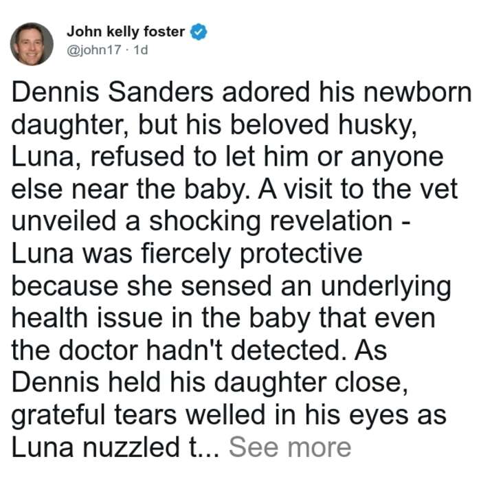Click the blue verified badge icon
The width and height of the screenshot is (481, 481).
[199, 32]
